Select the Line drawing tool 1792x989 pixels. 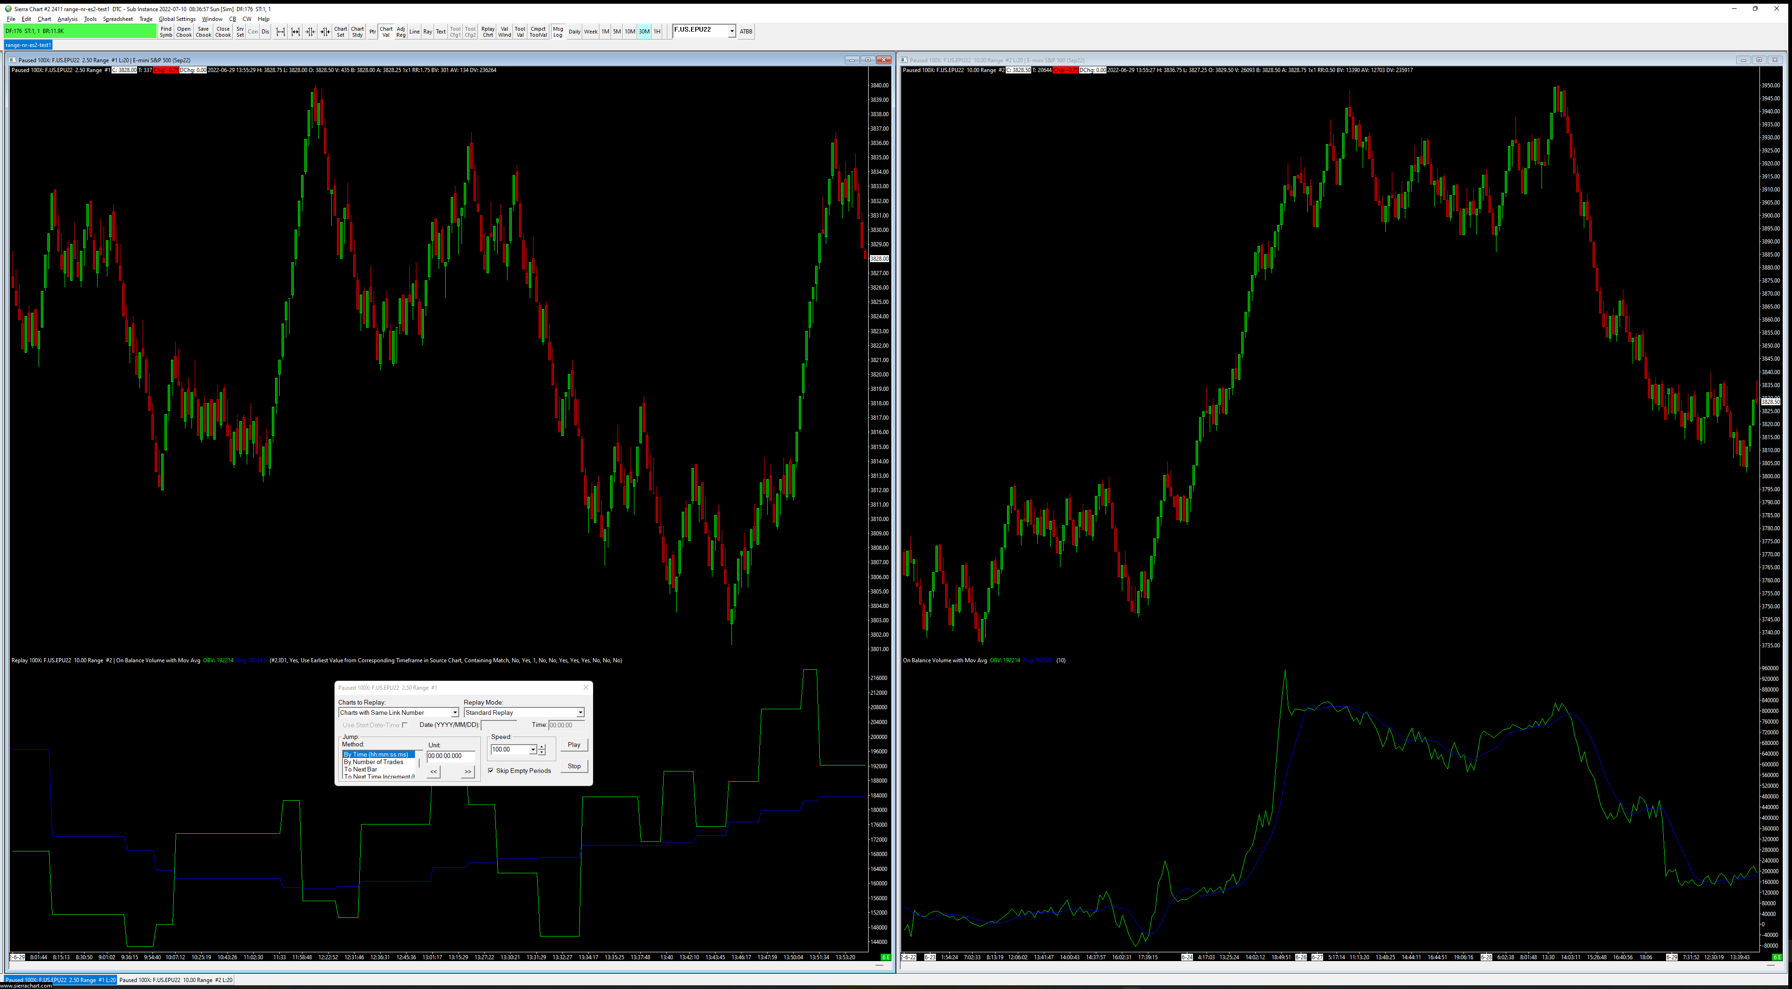tap(414, 31)
